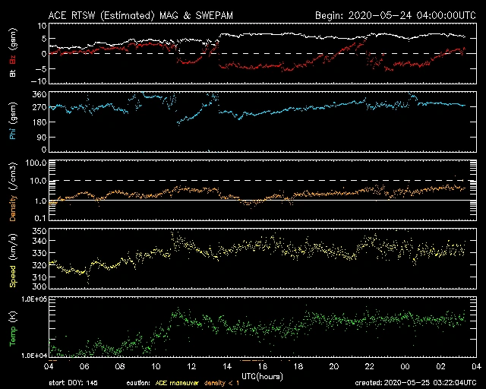Click the '1.0E+06' tick on Temp axis
The image size is (486, 389).
(34, 299)
